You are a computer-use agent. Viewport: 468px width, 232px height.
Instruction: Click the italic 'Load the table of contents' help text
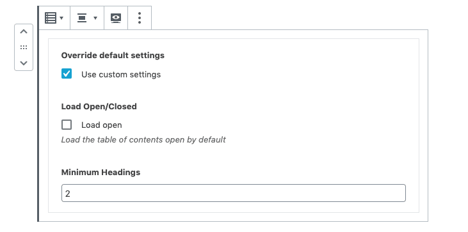143,140
